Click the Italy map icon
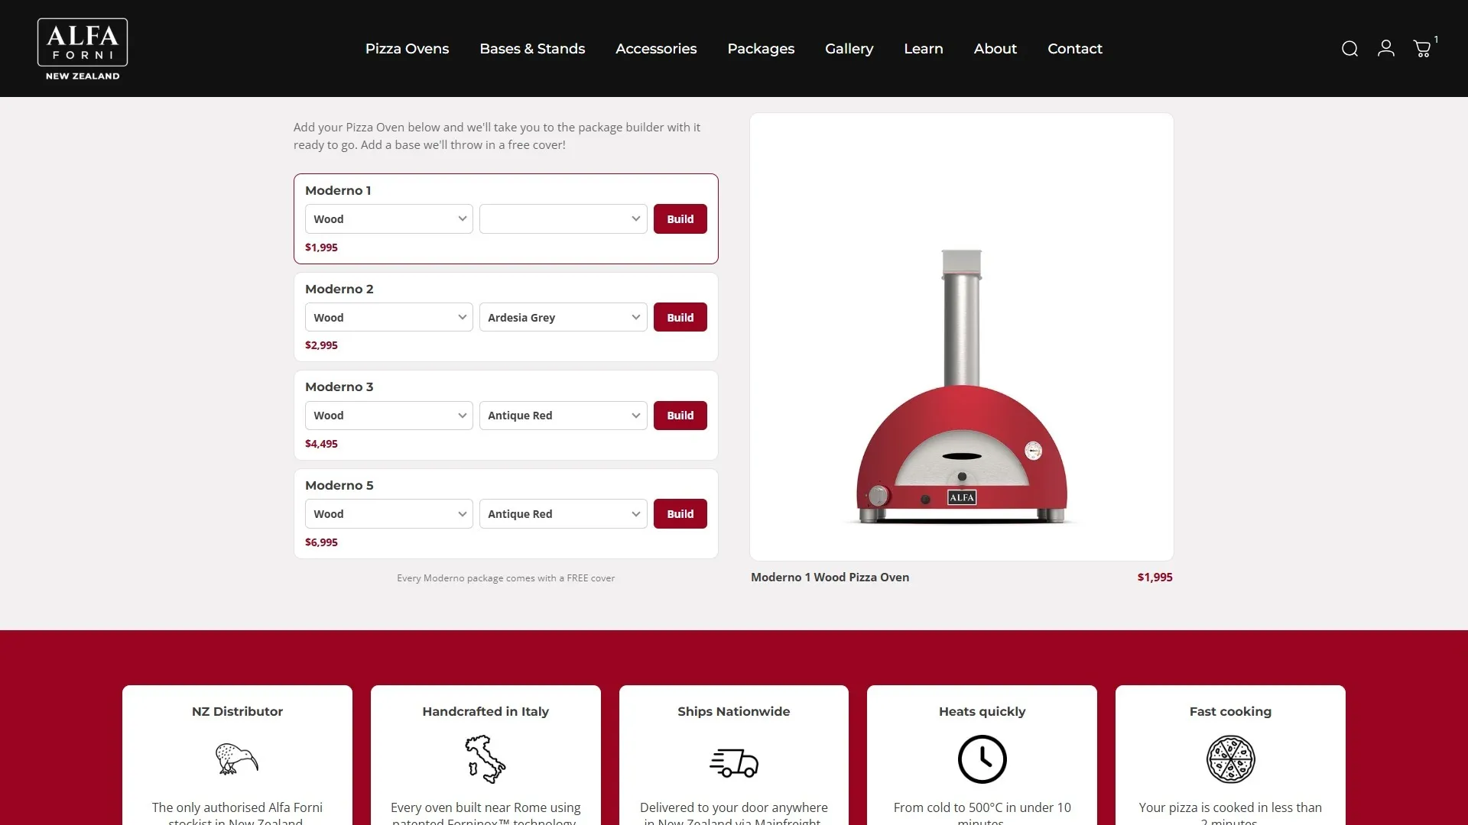 tap(486, 759)
